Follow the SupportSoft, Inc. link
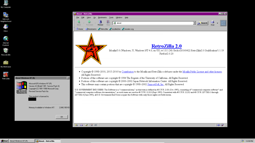Viewport: 255px width, 143px height. pyautogui.click(x=156, y=84)
